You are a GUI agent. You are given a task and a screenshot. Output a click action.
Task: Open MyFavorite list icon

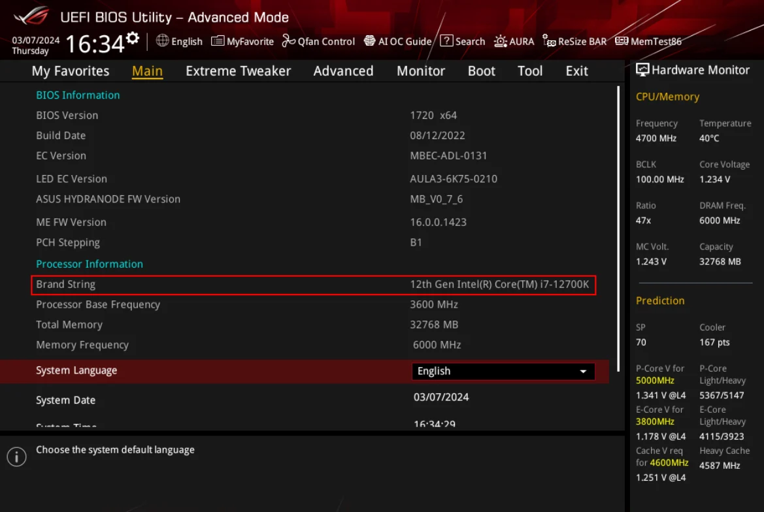click(x=218, y=41)
